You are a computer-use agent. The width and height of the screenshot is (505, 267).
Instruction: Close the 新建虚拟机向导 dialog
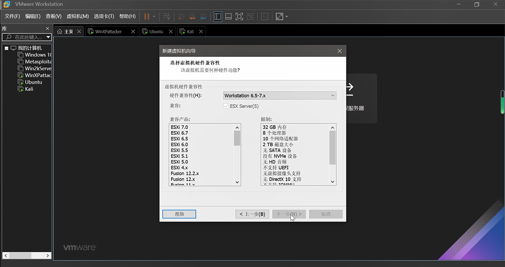click(x=340, y=51)
